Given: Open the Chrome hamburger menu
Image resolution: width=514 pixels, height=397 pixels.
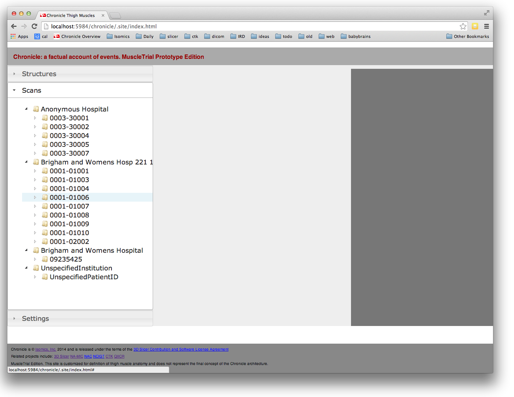Looking at the screenshot, I should 486,26.
